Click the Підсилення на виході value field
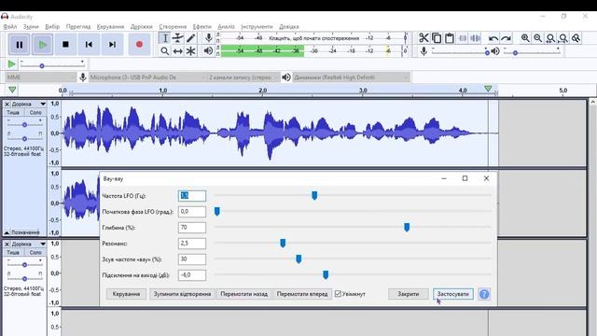Image resolution: width=597 pixels, height=336 pixels. click(x=192, y=275)
